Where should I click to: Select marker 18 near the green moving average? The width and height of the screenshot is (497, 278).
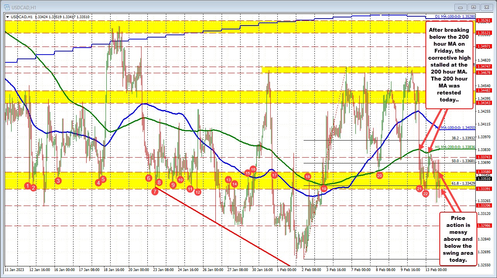(x=307, y=176)
